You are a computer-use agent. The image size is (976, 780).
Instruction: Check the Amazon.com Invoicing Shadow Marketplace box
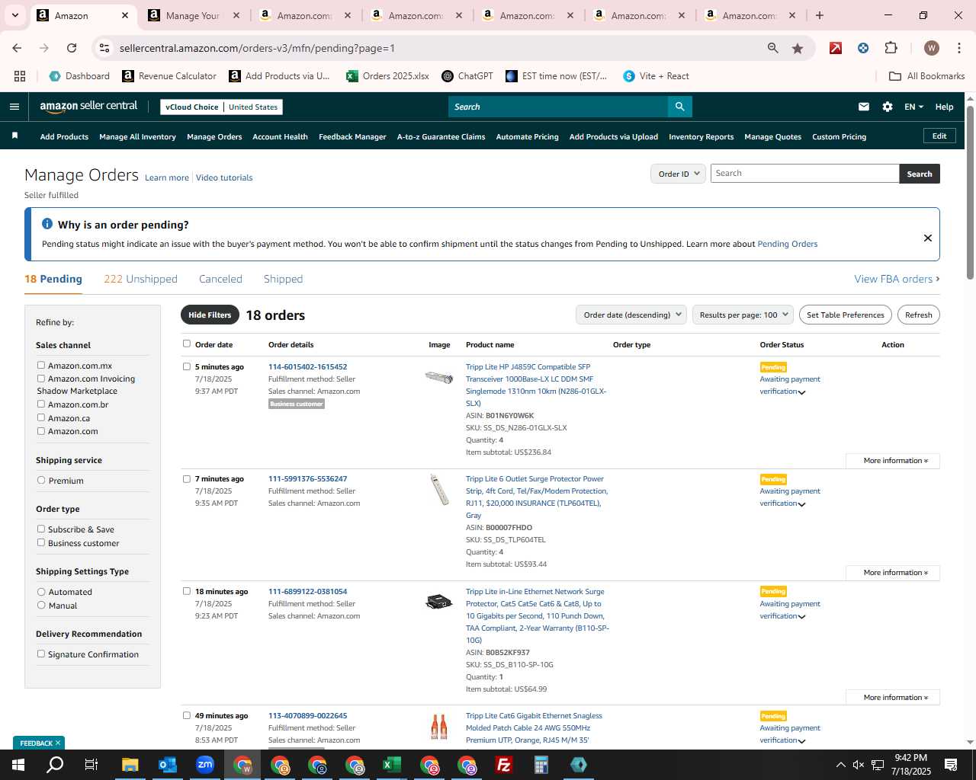tap(41, 379)
